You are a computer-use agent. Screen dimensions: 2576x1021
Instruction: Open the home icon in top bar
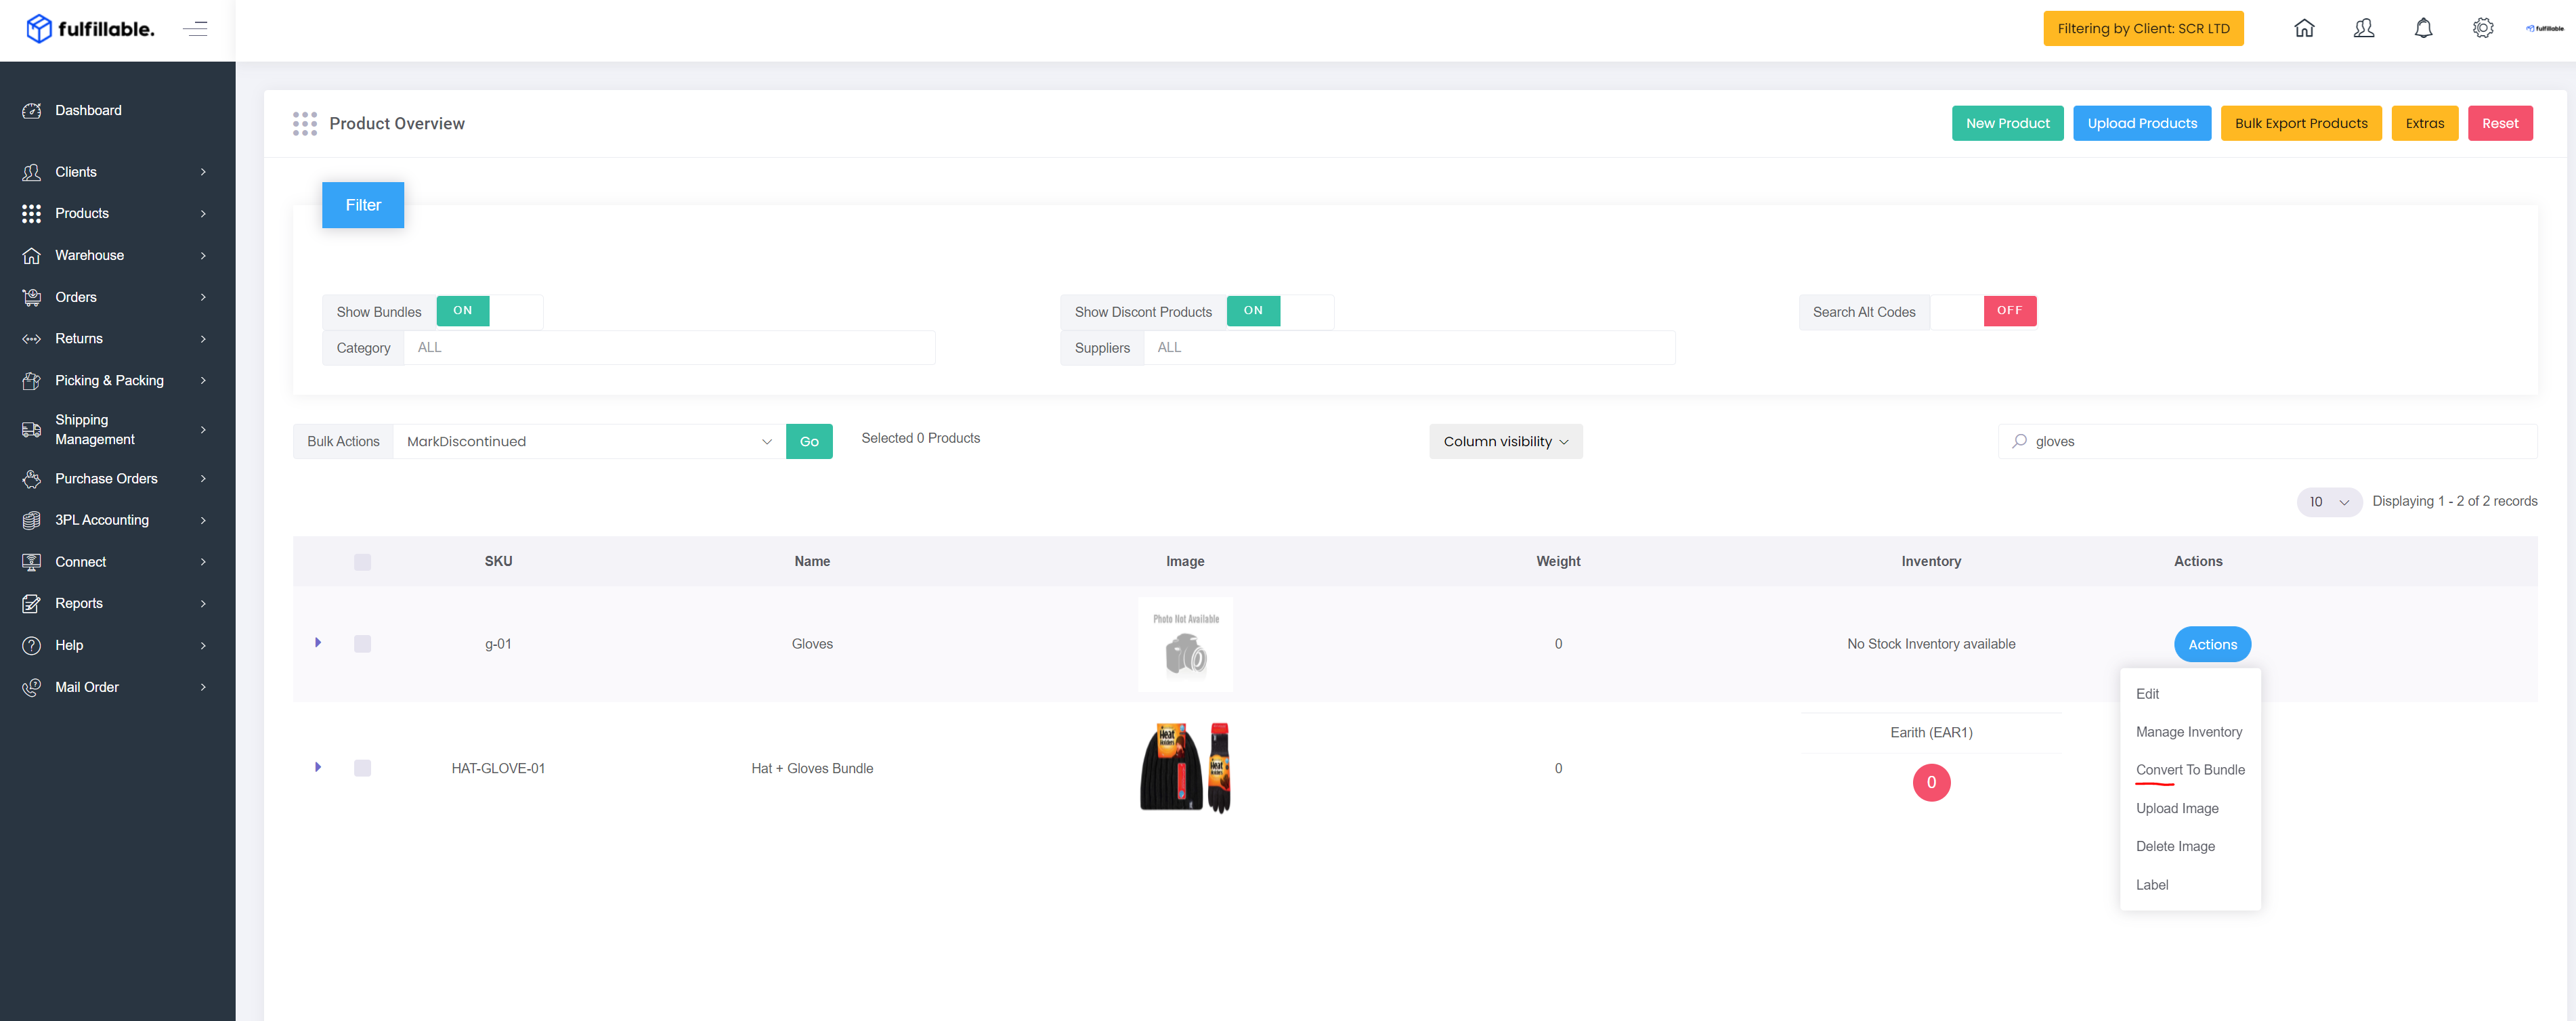tap(2304, 28)
